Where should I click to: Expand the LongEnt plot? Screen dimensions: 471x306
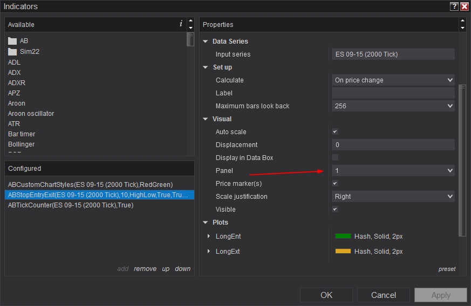[209, 237]
